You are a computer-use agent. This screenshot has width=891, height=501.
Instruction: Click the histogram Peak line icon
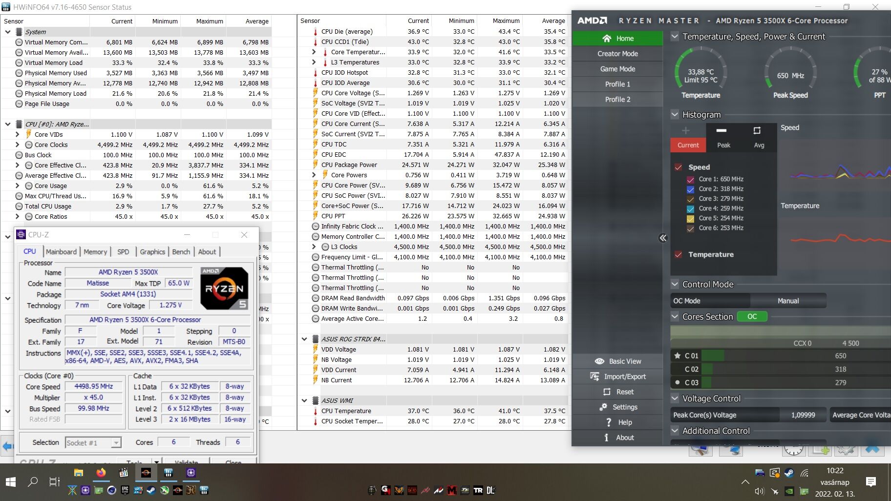pos(721,130)
